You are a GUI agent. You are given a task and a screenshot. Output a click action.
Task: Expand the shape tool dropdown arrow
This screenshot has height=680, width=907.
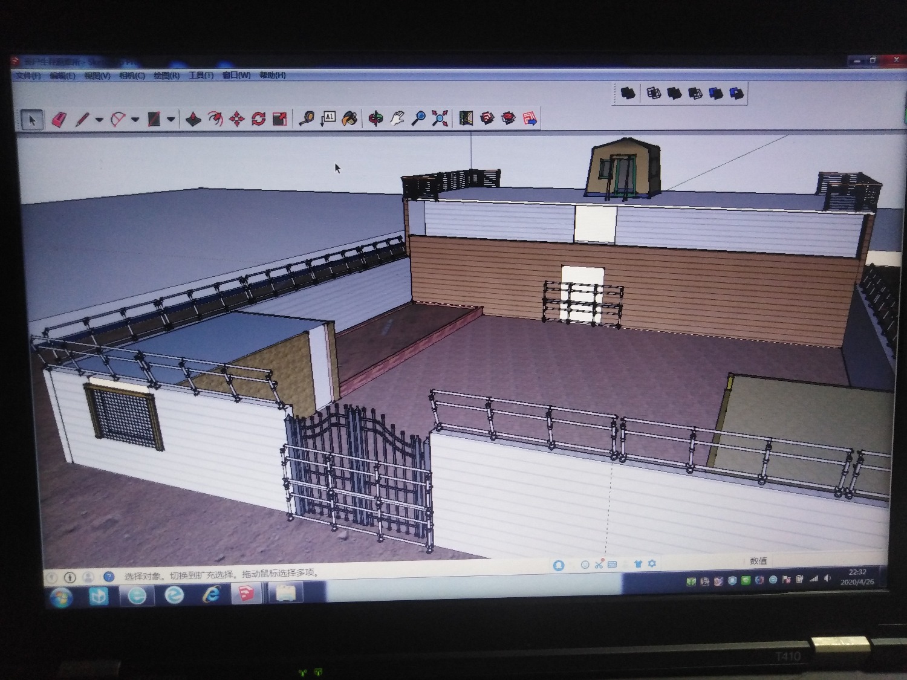(171, 119)
